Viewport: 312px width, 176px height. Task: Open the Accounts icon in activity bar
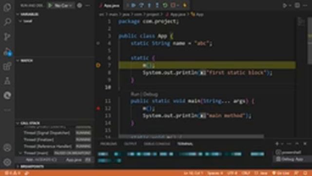[x=7, y=148]
